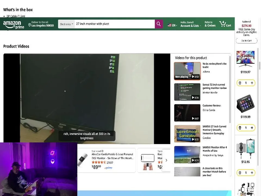Click the main product video player

point(87,99)
